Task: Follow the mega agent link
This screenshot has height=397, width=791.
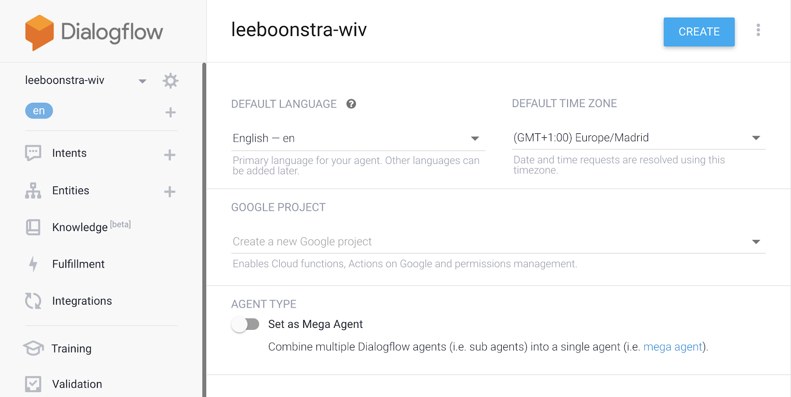Action: pyautogui.click(x=672, y=347)
